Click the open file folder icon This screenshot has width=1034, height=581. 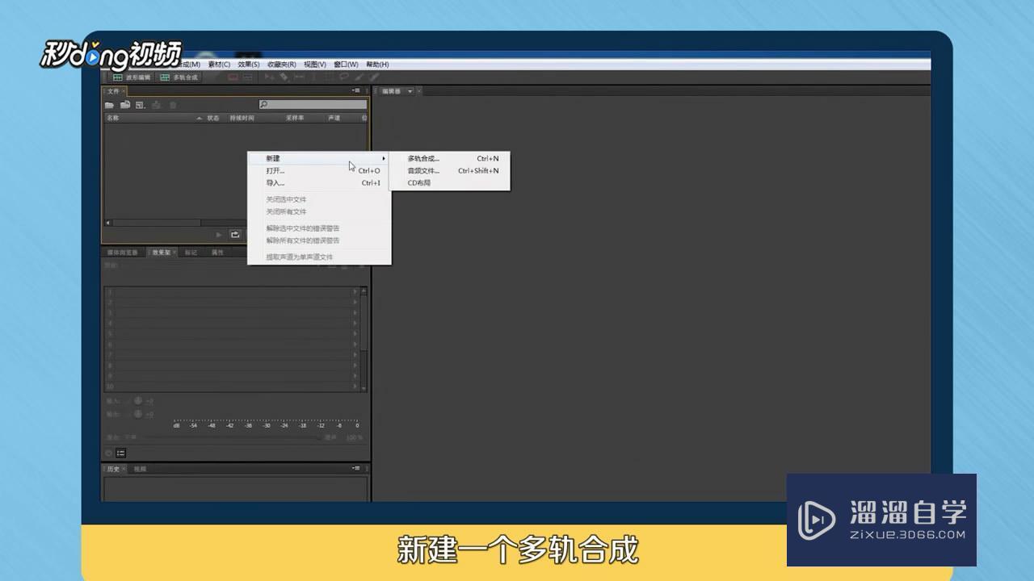pyautogui.click(x=109, y=105)
